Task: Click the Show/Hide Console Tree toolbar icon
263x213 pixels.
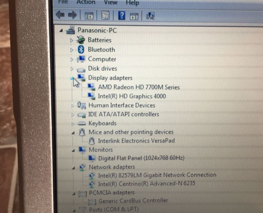Action: 89,16
